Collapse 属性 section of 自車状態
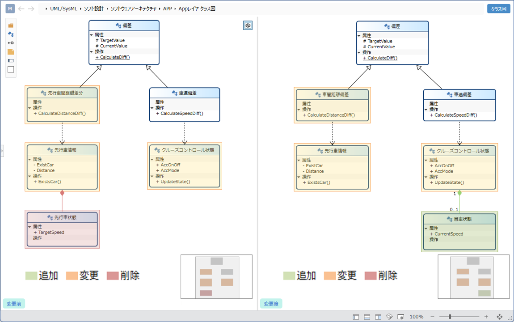The height and width of the screenshot is (322, 514). 426,229
